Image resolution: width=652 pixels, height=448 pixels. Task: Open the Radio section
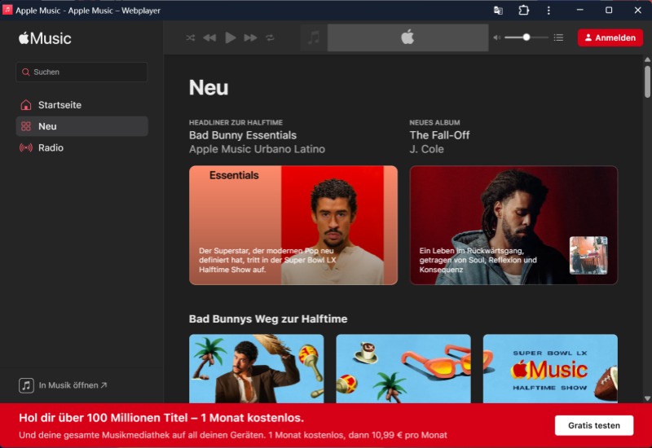coord(82,147)
